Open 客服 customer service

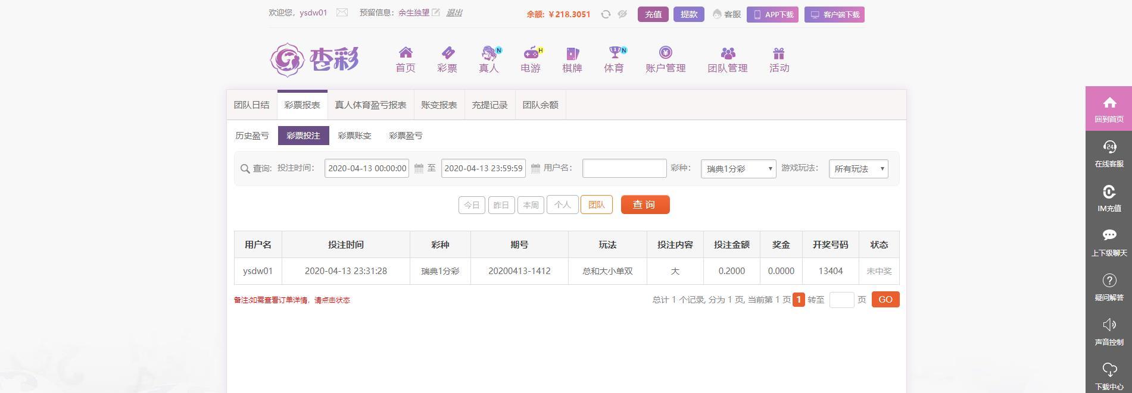[x=727, y=14]
